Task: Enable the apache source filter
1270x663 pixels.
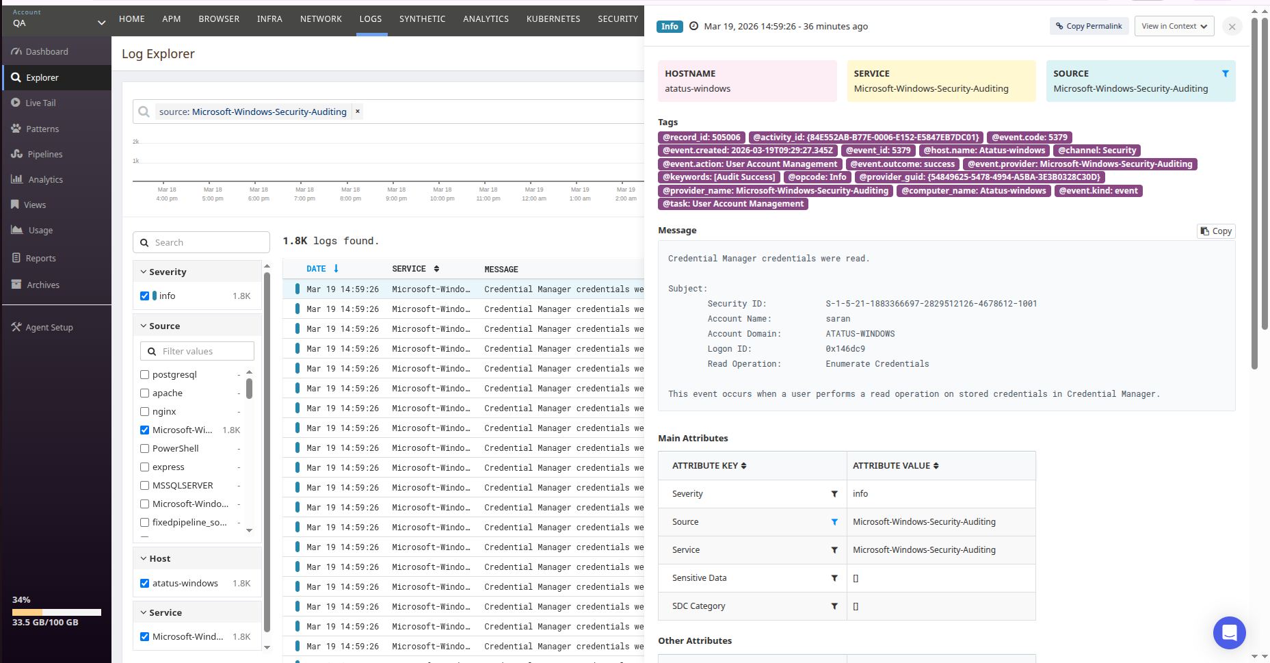Action: click(x=144, y=393)
